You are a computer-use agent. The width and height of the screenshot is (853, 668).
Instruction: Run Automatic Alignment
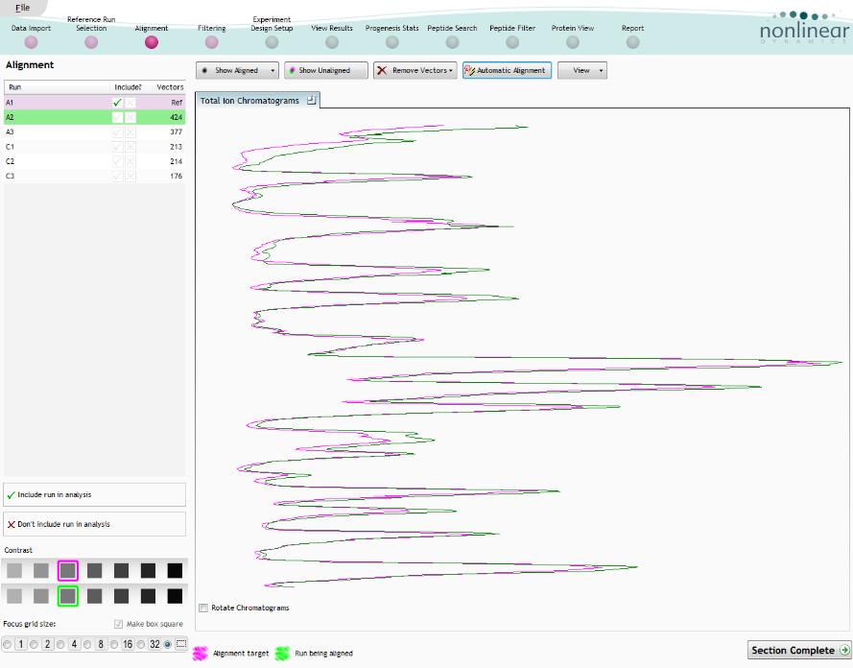[x=507, y=71]
